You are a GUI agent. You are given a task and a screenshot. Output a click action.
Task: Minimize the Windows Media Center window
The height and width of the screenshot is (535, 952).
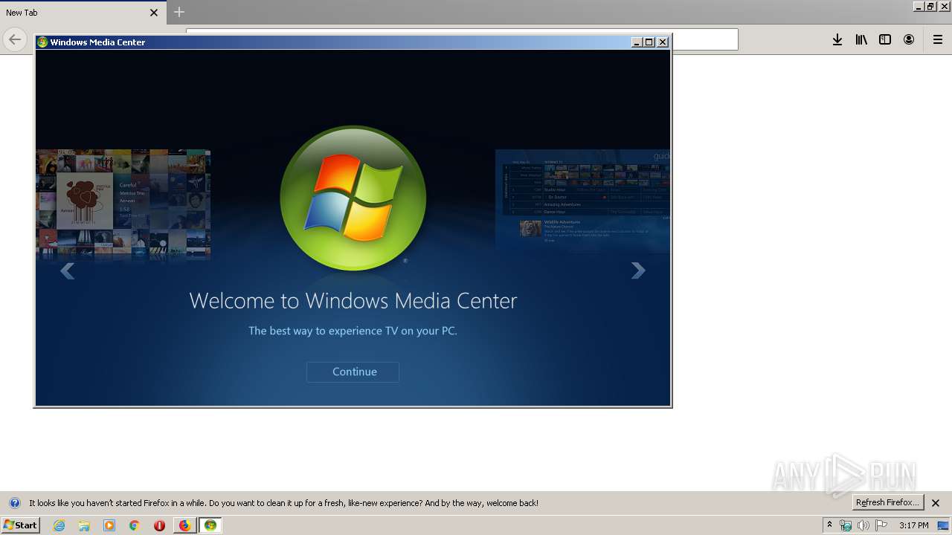[x=637, y=42]
